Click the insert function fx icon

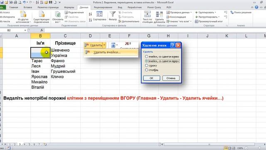42,30
